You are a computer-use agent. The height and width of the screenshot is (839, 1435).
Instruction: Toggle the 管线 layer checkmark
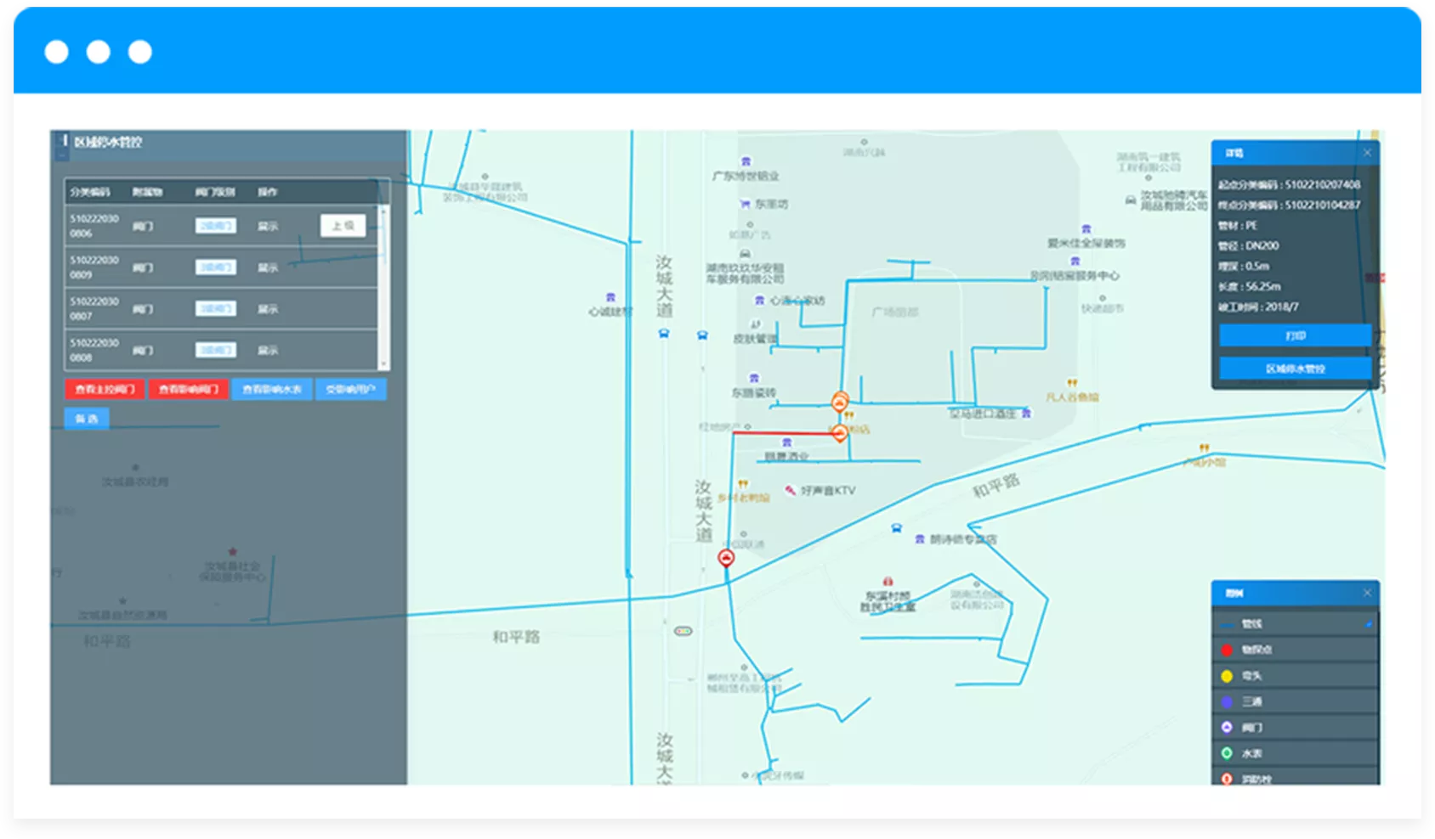(1369, 624)
